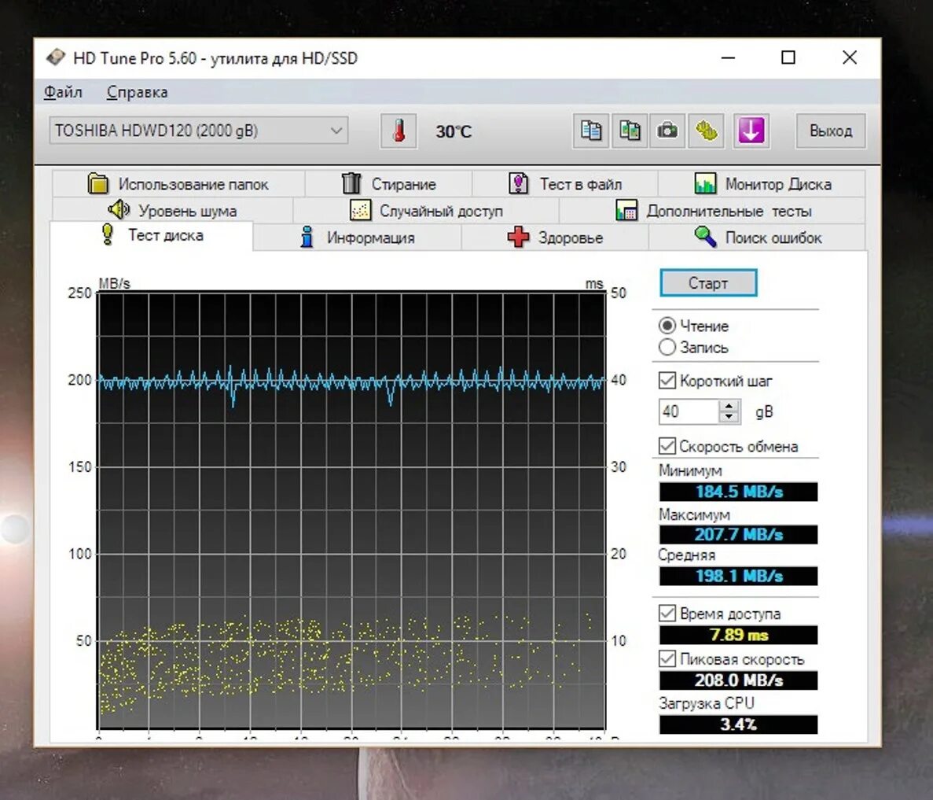Click the 30°C temperature reading
This screenshot has width=933, height=800.
[454, 131]
